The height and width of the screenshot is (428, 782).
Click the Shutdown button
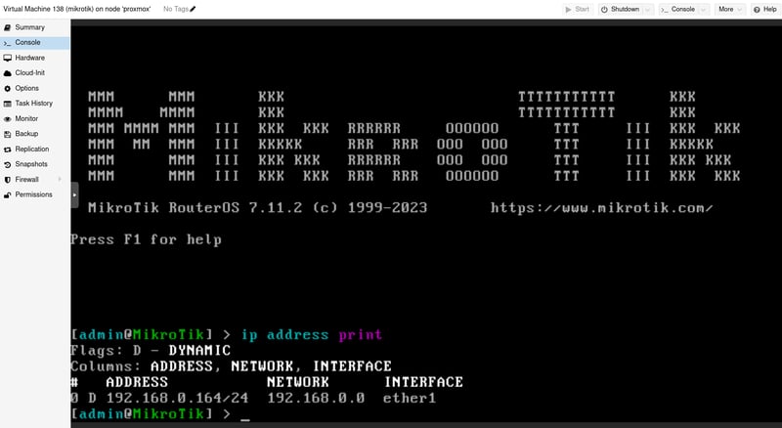pyautogui.click(x=621, y=10)
